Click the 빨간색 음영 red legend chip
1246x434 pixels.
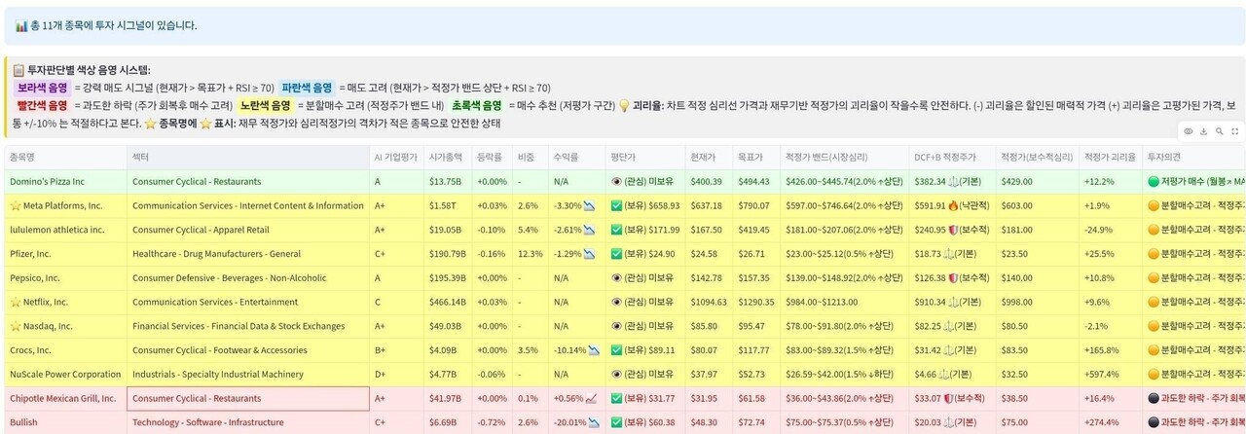point(42,105)
